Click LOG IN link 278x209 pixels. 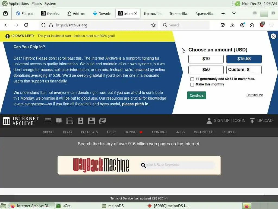coord(239,121)
